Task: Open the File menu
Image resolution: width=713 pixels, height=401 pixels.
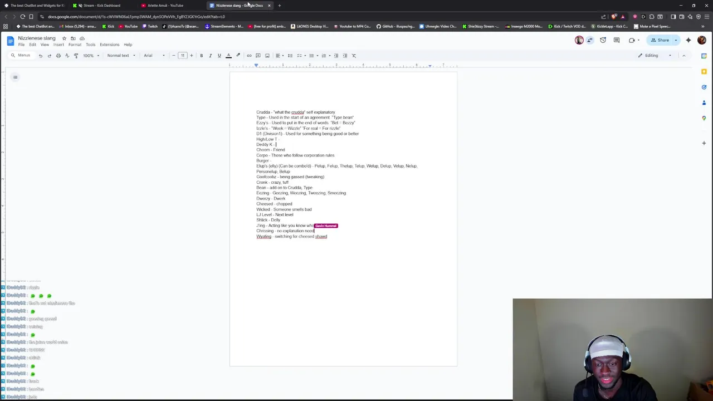Action: (21, 45)
